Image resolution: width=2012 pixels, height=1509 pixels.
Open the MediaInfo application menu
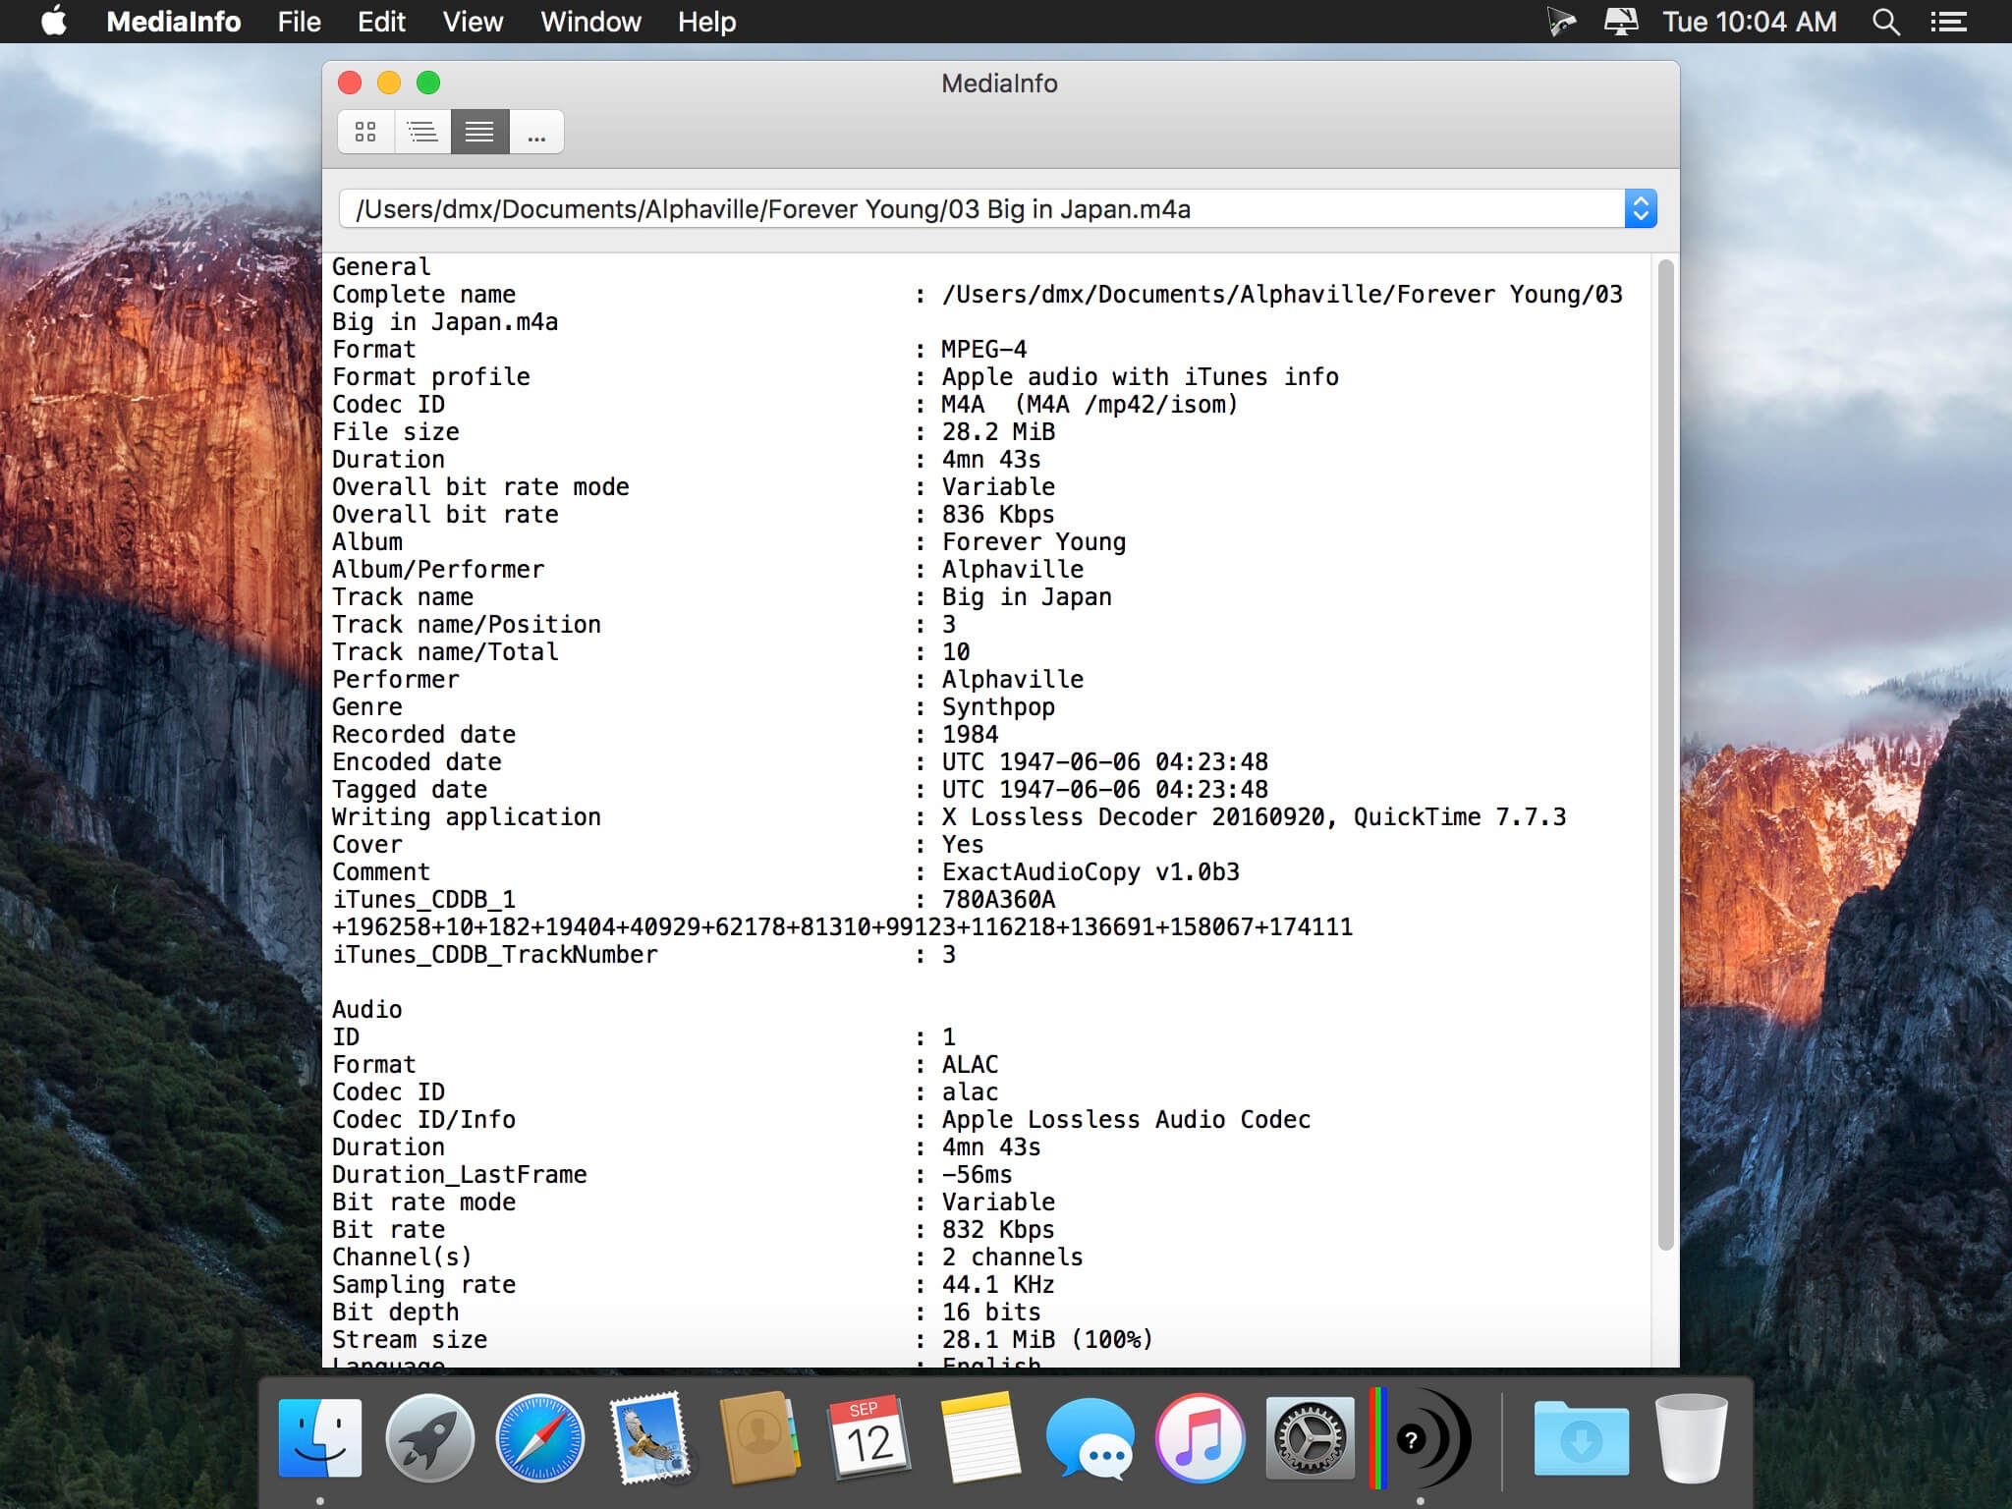click(174, 22)
